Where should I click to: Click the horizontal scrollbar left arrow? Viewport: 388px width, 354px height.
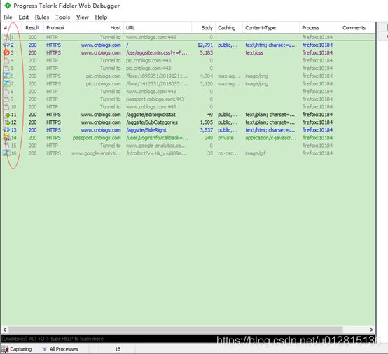click(4, 330)
